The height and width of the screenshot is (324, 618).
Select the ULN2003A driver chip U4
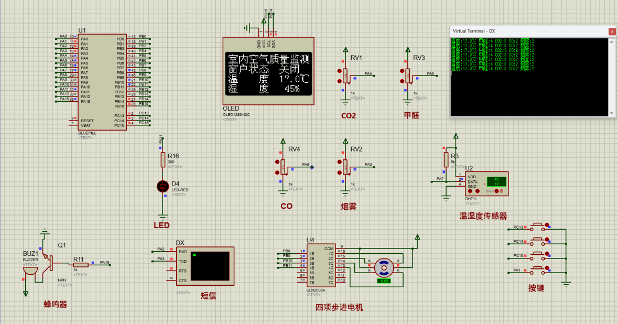pyautogui.click(x=320, y=265)
